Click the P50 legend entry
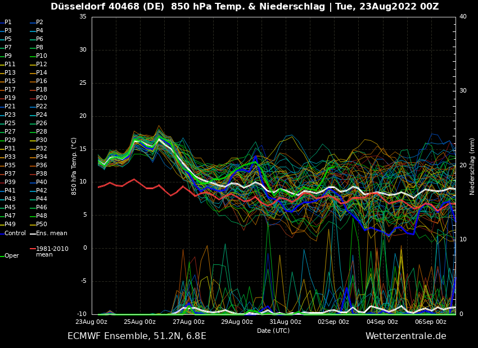 pos(41,225)
